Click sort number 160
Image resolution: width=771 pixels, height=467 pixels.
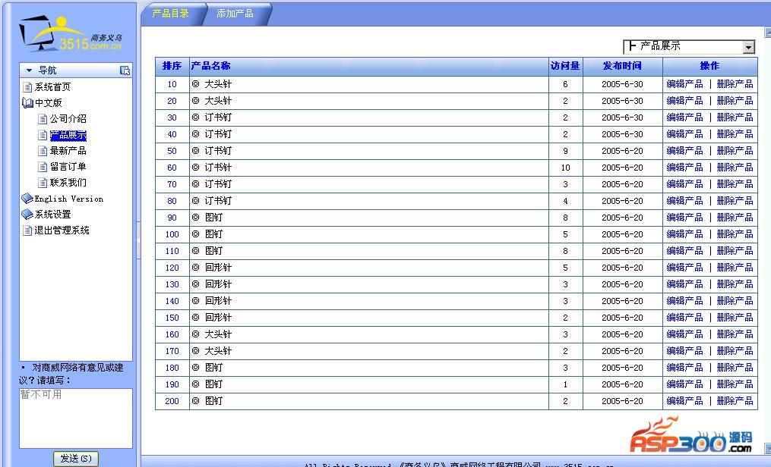172,334
